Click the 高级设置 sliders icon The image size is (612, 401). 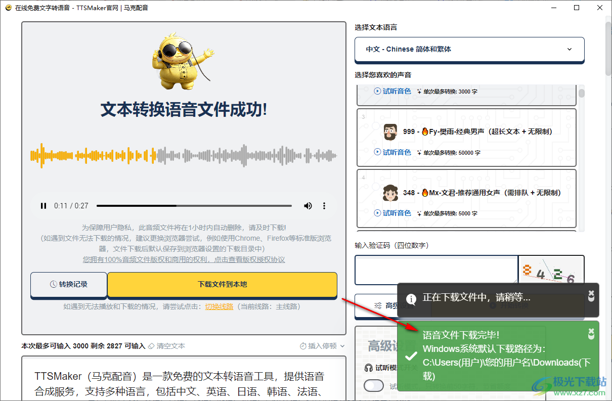pos(378,305)
